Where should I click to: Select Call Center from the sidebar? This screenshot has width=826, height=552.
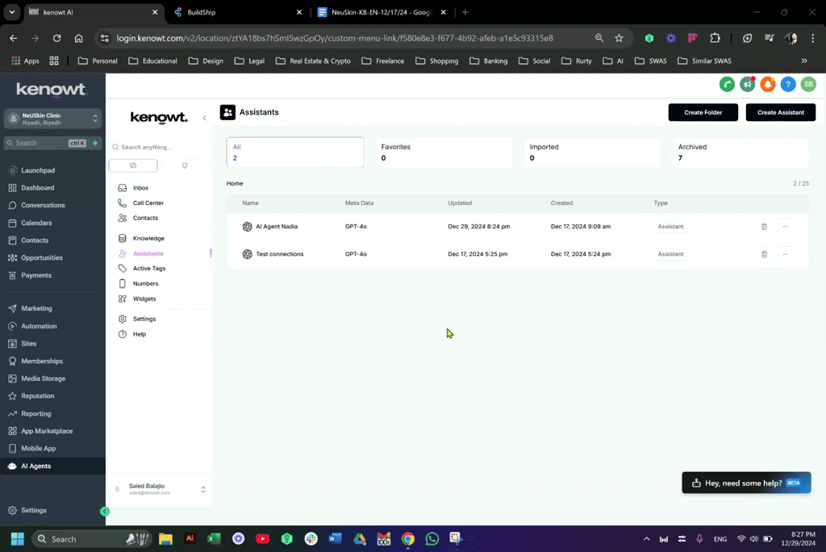[148, 203]
